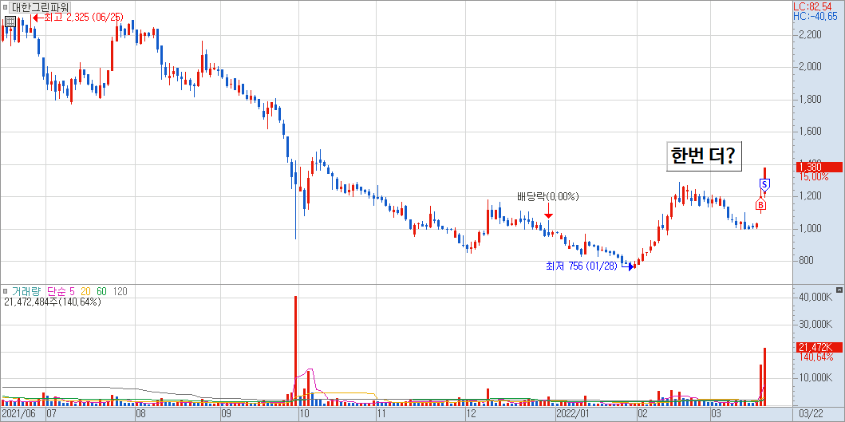Click the latest red volume bar reaching 21,472K
The image size is (845, 422).
[x=764, y=377]
